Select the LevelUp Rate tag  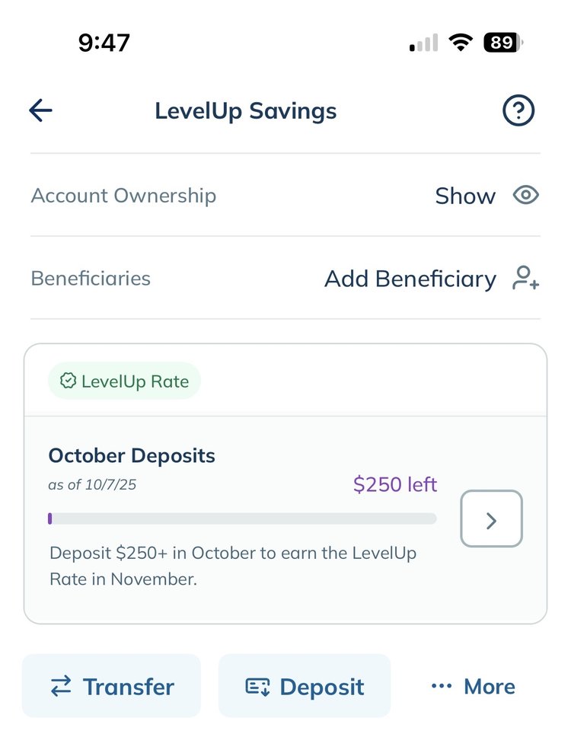click(x=124, y=381)
